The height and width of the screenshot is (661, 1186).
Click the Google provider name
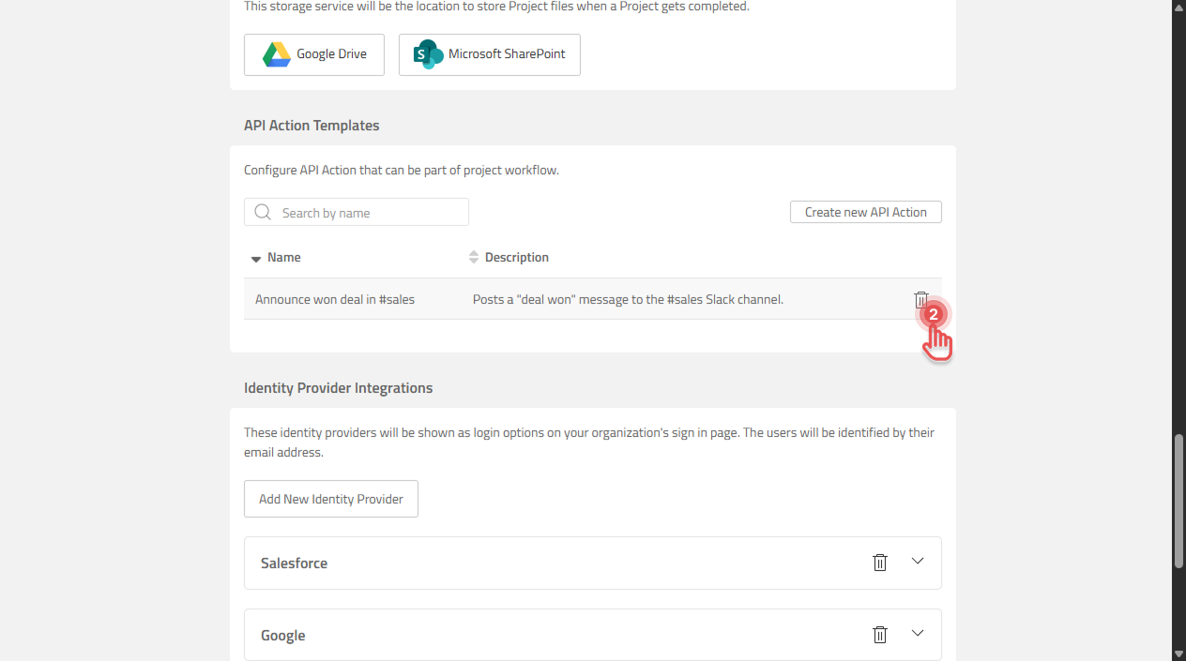point(283,635)
